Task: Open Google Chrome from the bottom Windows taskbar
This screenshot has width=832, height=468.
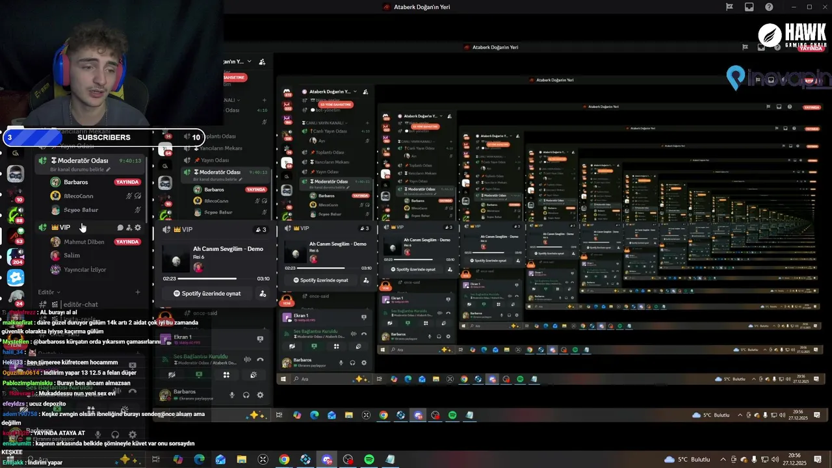Action: pyautogui.click(x=284, y=460)
